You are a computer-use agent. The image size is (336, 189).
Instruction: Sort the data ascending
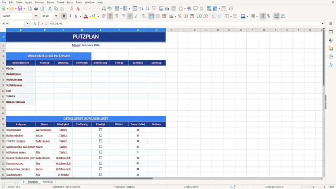pyautogui.click(x=141, y=9)
